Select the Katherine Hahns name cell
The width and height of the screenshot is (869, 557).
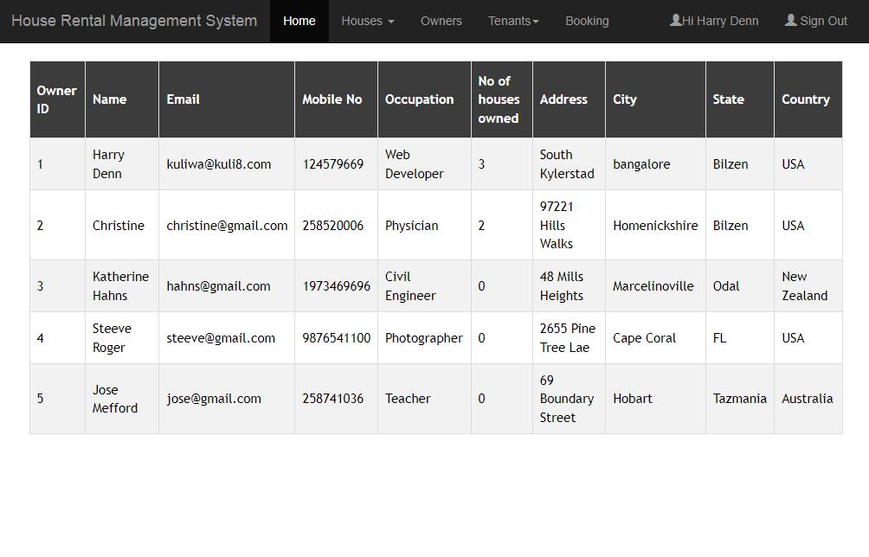click(x=120, y=286)
